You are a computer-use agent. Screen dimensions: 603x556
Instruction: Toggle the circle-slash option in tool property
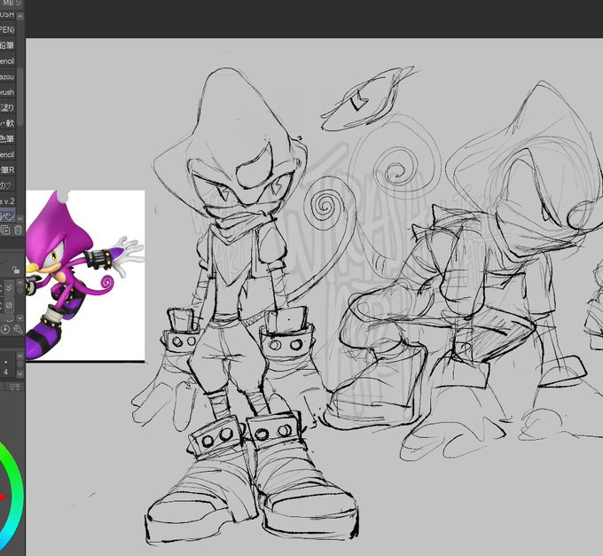coord(7,304)
